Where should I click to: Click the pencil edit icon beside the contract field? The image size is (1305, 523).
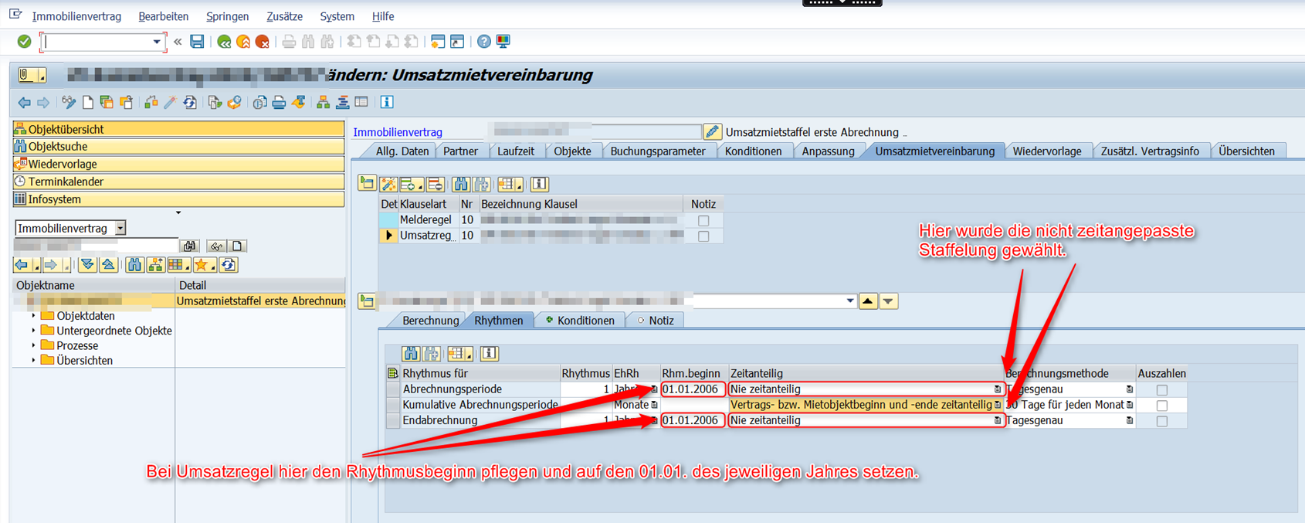(x=713, y=132)
